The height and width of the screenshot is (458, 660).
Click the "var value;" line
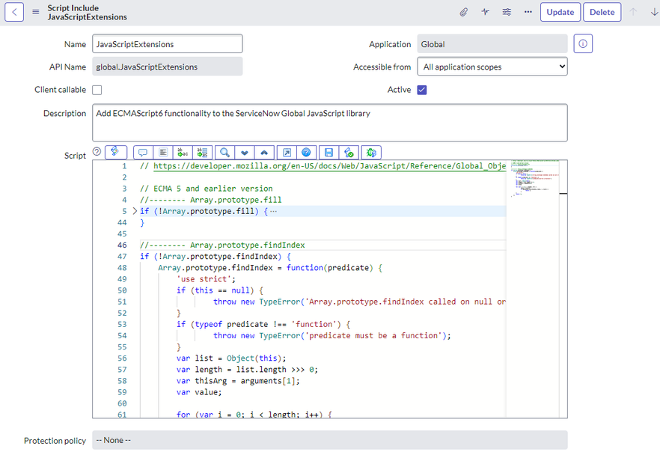coord(199,392)
